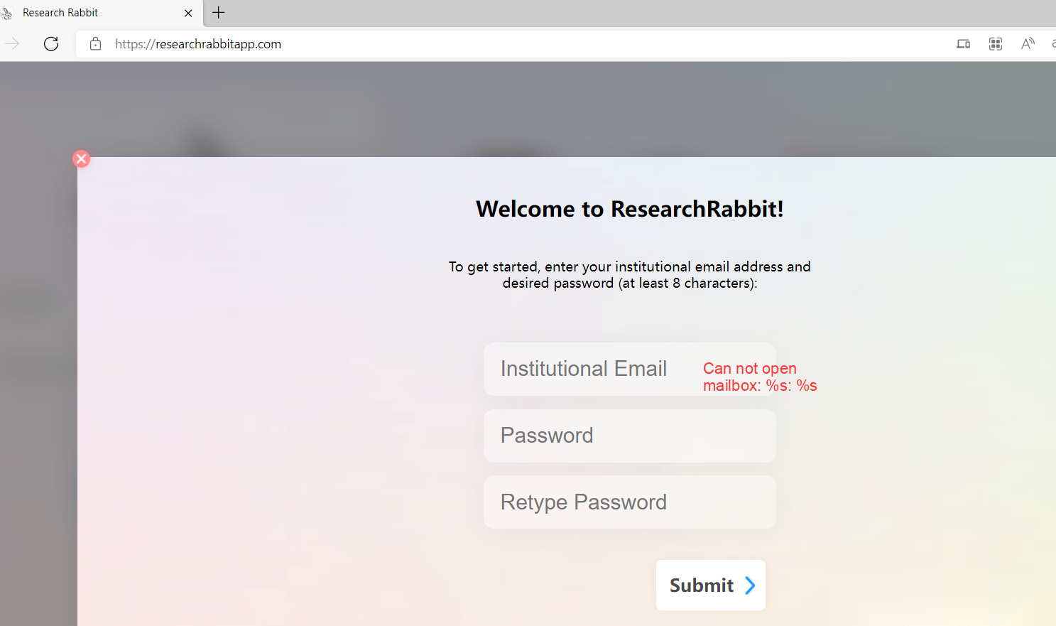Click the 'Can not open mailbox' error text
This screenshot has height=626, width=1056.
pos(760,377)
